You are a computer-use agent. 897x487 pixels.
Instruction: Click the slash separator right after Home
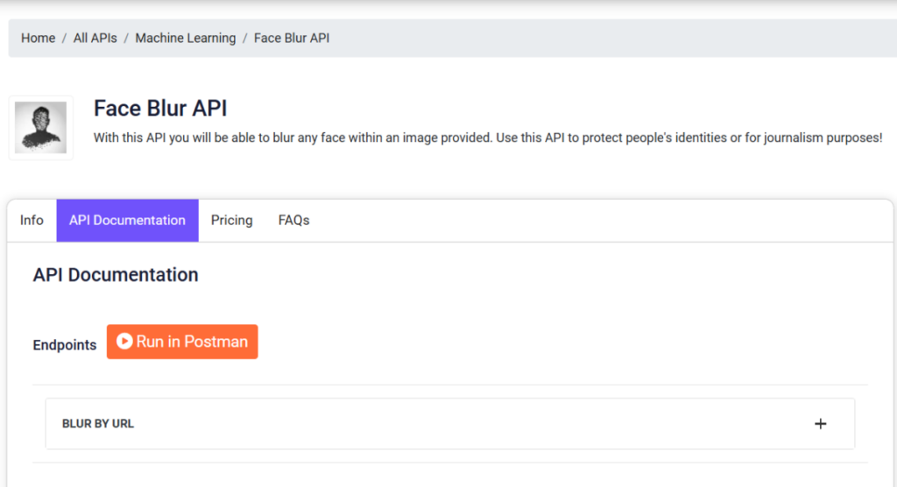[64, 38]
